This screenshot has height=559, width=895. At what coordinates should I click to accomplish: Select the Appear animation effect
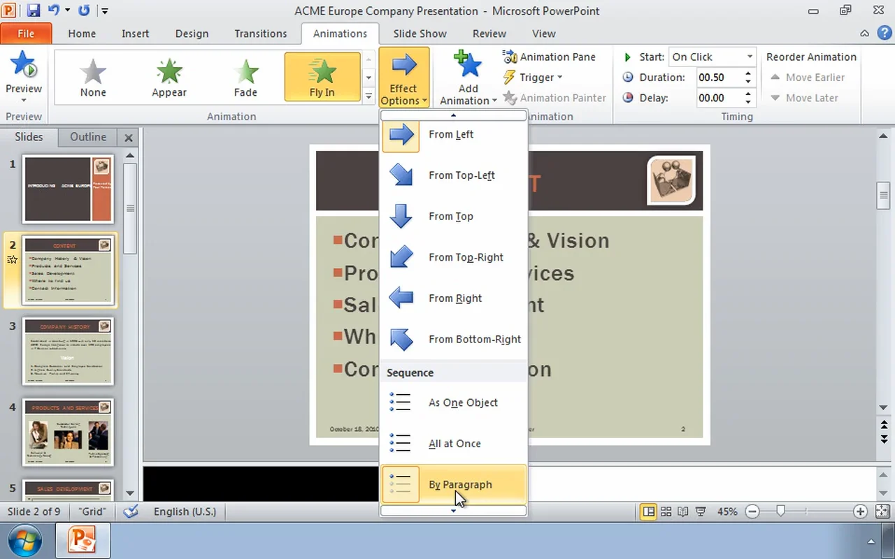tap(169, 77)
